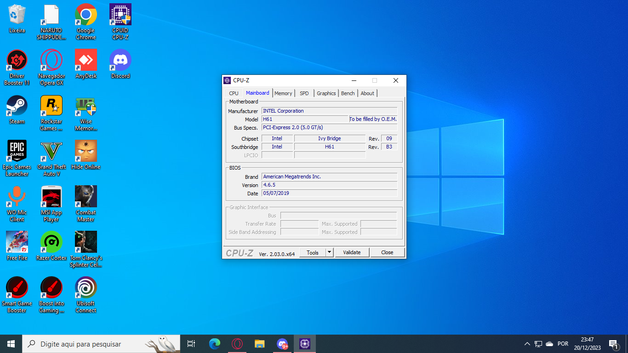This screenshot has width=628, height=353.
Task: Click the Close button in CPU-Z
Action: (x=387, y=252)
